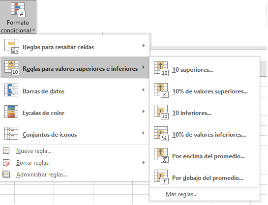Click the 10 inferiores rule icon
Viewport: 268px width, 205px height.
click(161, 112)
